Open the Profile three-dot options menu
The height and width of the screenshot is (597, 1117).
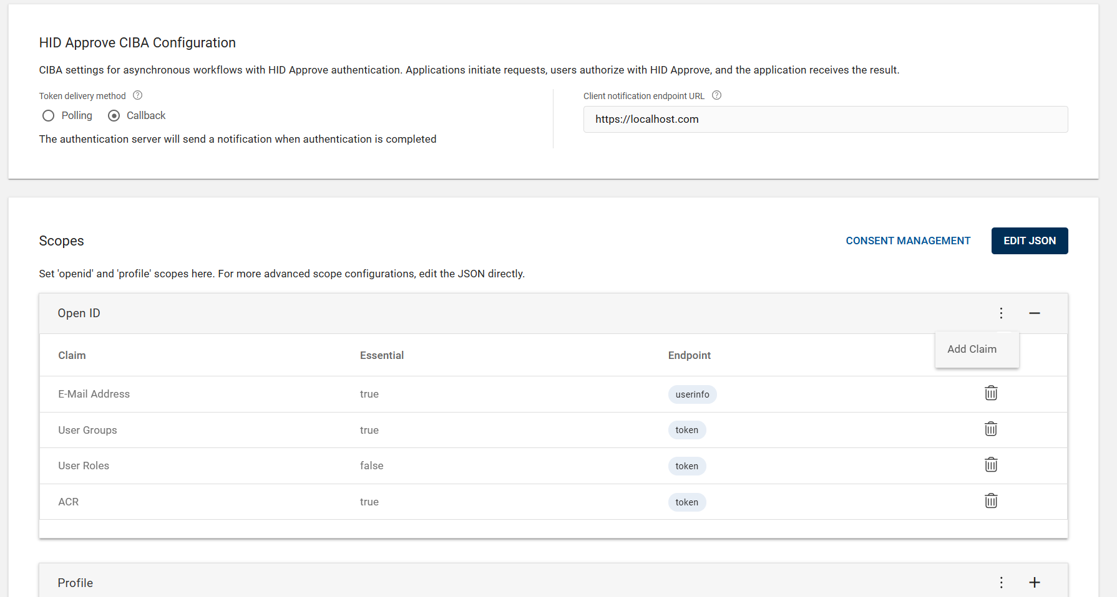pos(1001,582)
